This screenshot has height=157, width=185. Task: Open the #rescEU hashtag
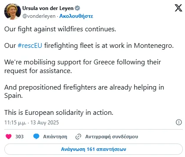click(x=30, y=46)
